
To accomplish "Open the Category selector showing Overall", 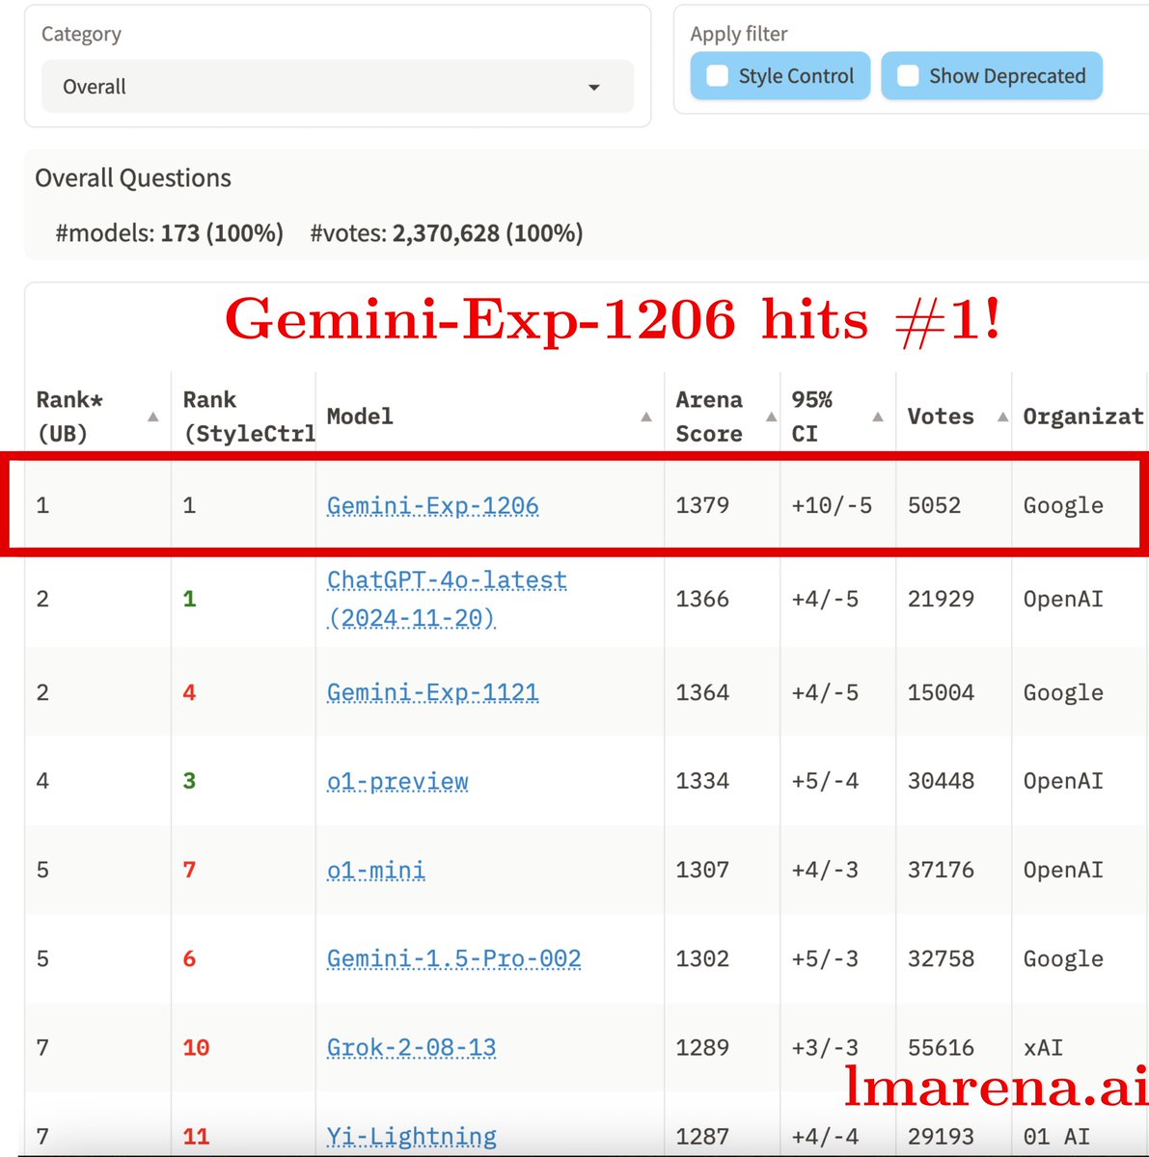I will 337,87.
